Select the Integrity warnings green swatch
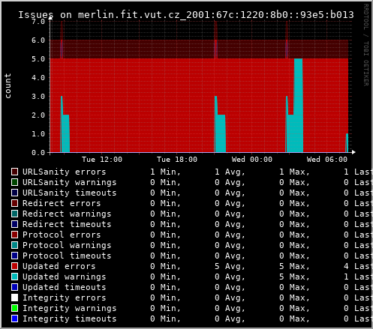373x329 pixels. click(14, 308)
